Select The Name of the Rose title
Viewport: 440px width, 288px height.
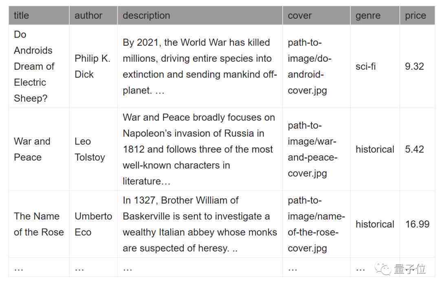point(39,224)
